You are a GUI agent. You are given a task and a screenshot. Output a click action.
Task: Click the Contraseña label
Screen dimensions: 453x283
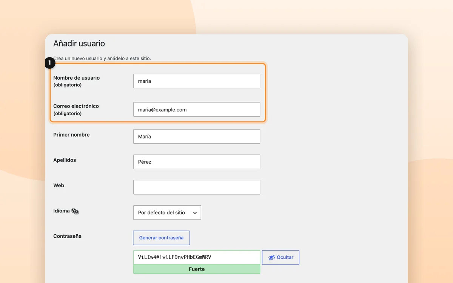pyautogui.click(x=67, y=236)
